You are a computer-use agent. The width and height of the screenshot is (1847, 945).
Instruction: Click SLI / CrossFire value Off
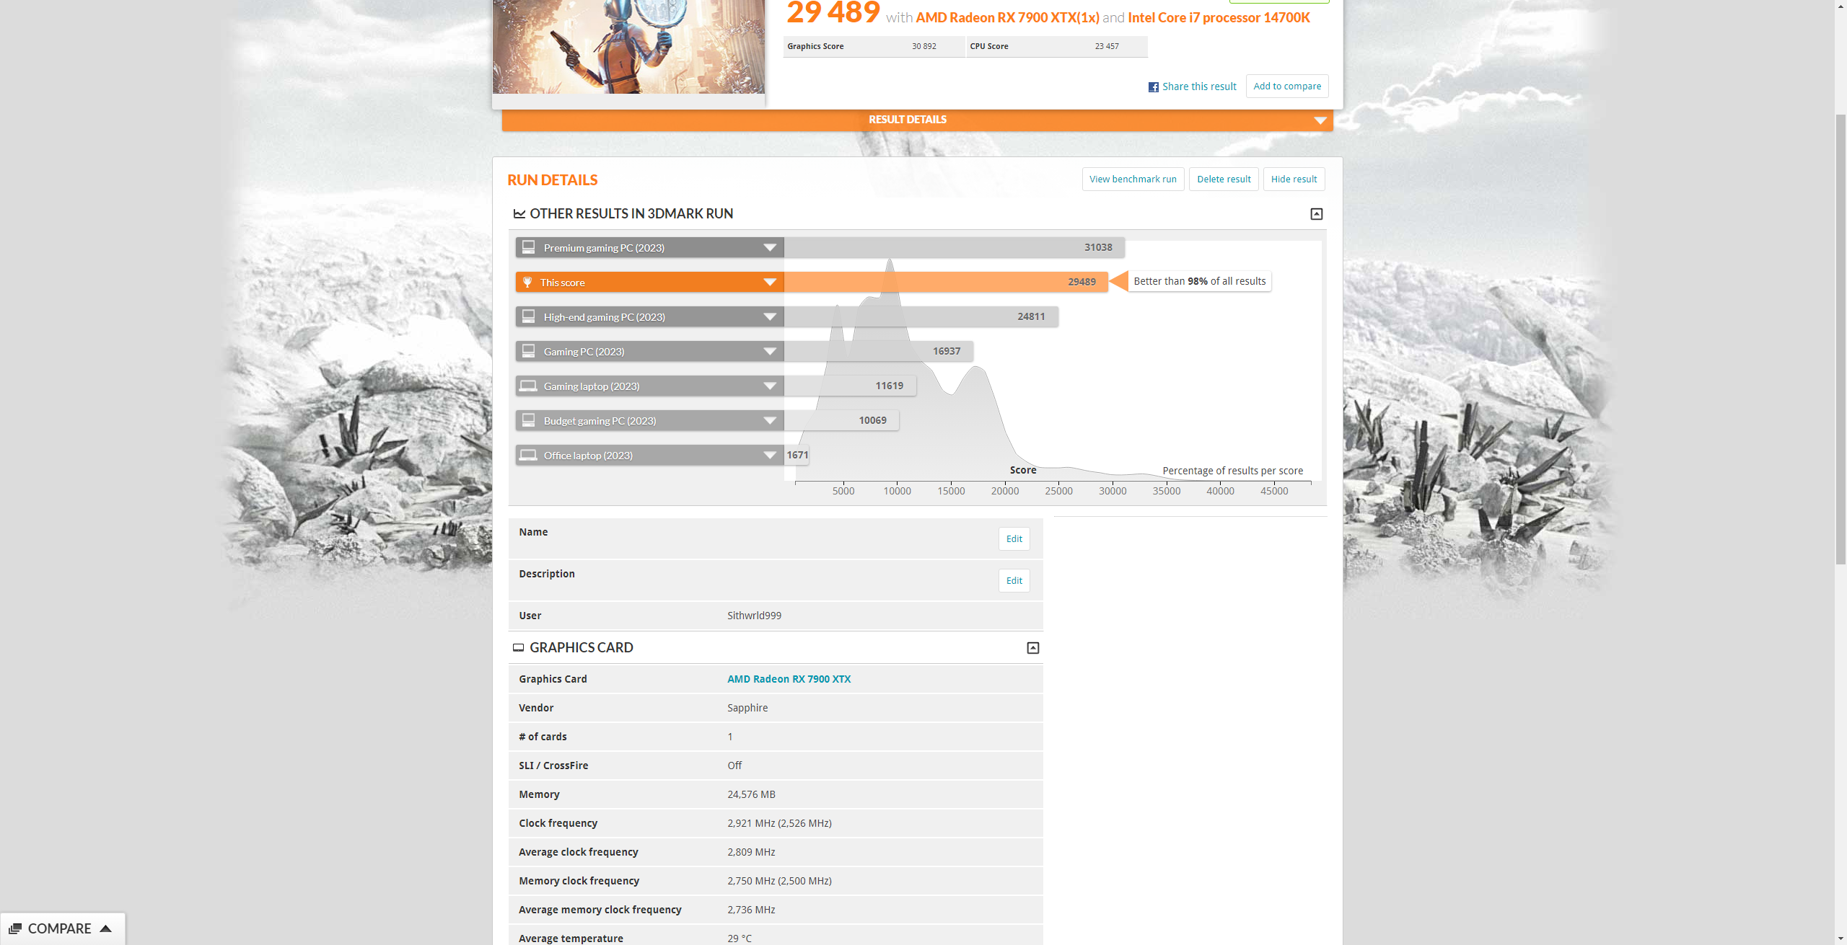click(x=734, y=766)
